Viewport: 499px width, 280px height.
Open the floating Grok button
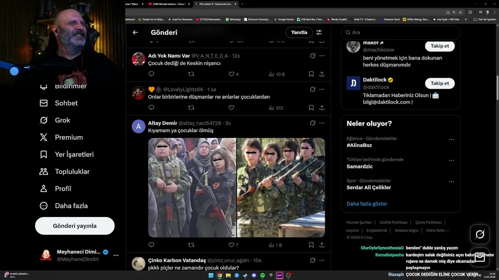480,234
